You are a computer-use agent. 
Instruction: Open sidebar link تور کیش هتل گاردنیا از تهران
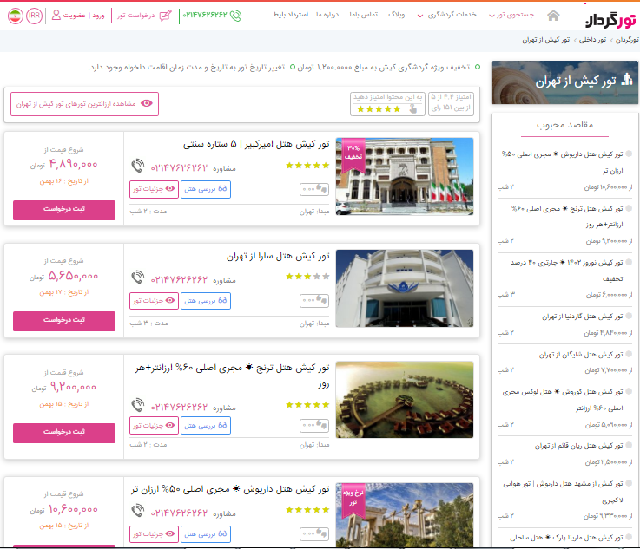tap(583, 317)
